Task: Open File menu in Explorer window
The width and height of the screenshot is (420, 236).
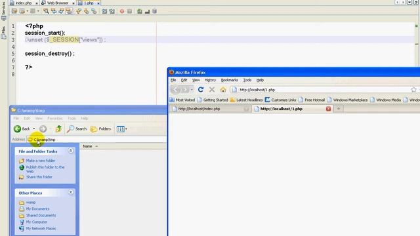Action: coord(16,118)
